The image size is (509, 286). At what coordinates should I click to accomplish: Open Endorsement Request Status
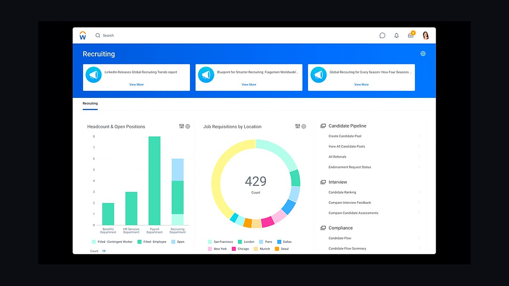click(x=350, y=167)
